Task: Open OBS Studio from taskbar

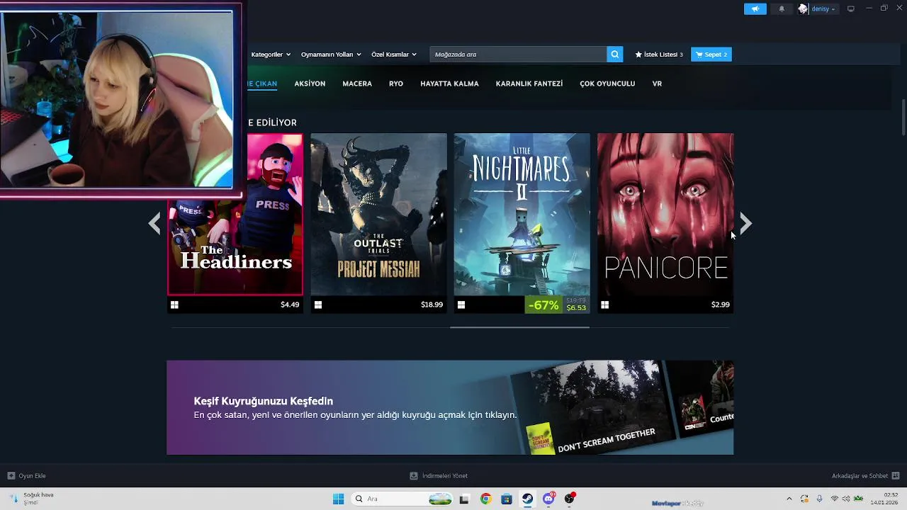Action: [570, 499]
